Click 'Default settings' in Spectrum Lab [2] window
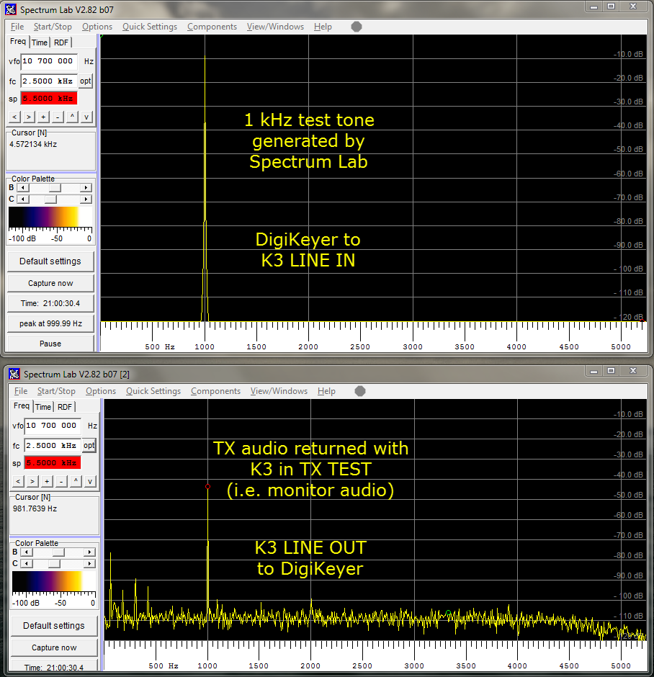The width and height of the screenshot is (654, 677). click(54, 625)
